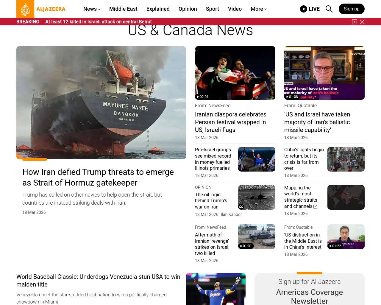Click the Sign up button
Image resolution: width=381 pixels, height=305 pixels.
[x=351, y=9]
